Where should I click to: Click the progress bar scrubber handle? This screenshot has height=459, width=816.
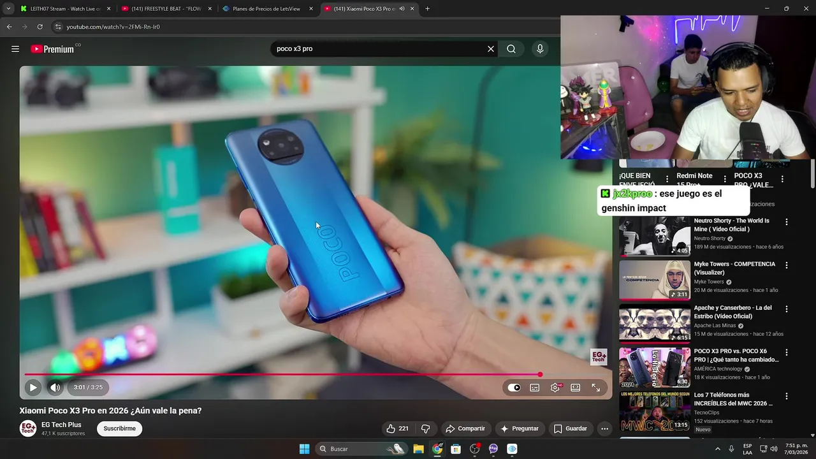click(540, 375)
